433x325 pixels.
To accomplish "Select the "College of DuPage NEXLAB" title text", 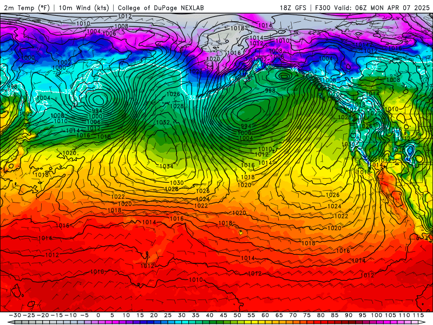I will point(161,8).
